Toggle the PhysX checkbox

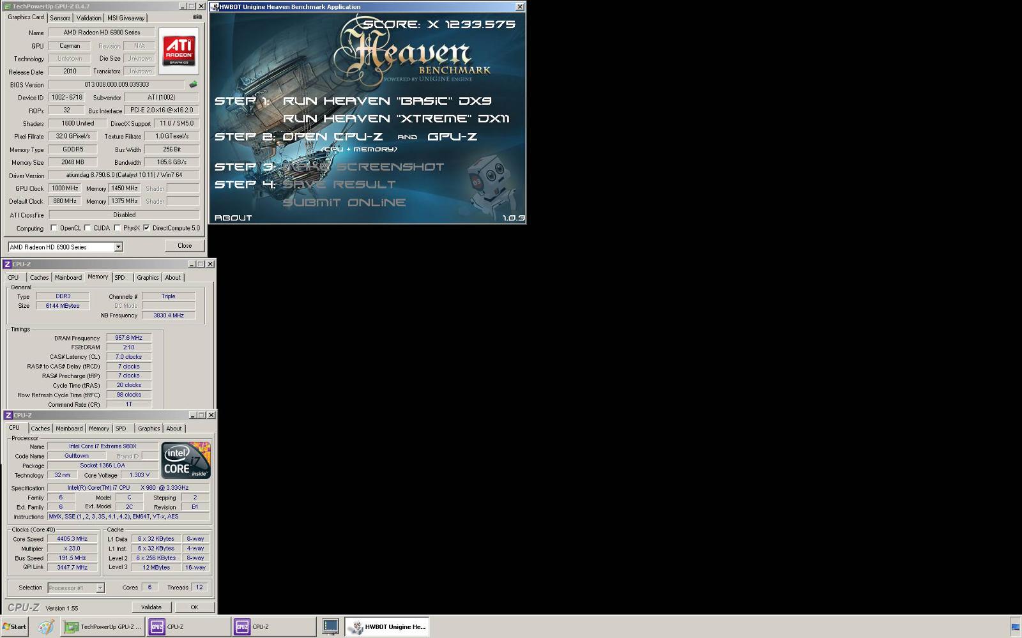117,227
